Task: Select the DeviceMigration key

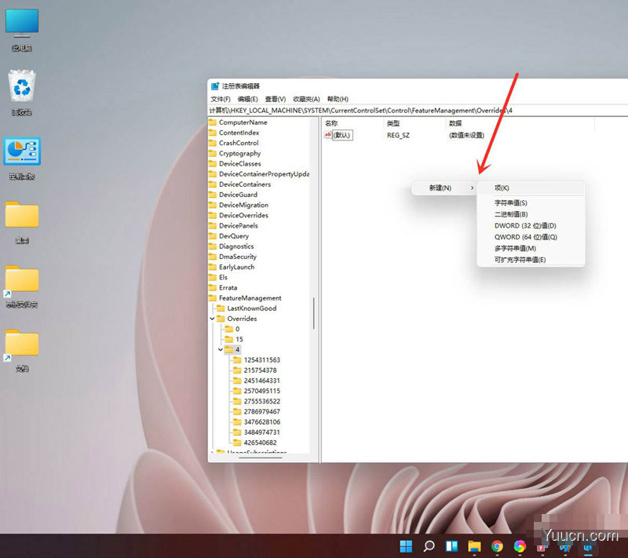Action: pyautogui.click(x=243, y=205)
